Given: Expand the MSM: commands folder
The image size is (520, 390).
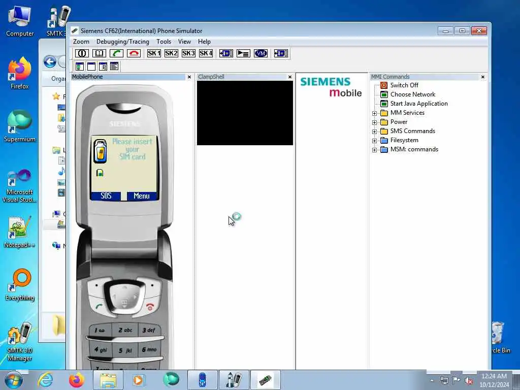Looking at the screenshot, I should tap(374, 150).
